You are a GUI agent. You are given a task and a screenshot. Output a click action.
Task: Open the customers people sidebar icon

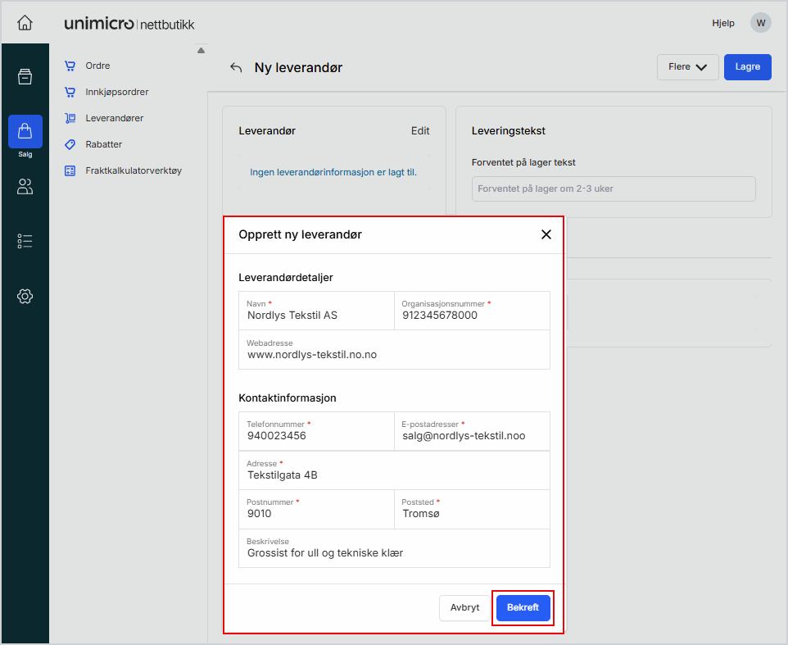point(25,187)
